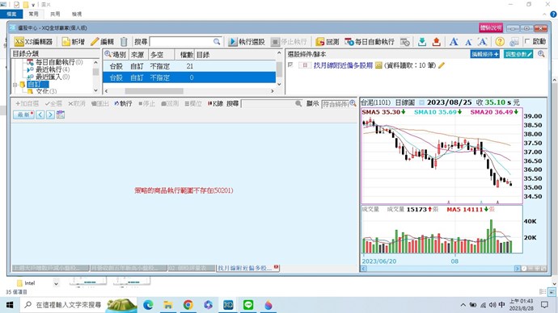Select the 文化(3) tree folder
This screenshot has width=558, height=313.
pyautogui.click(x=42, y=91)
